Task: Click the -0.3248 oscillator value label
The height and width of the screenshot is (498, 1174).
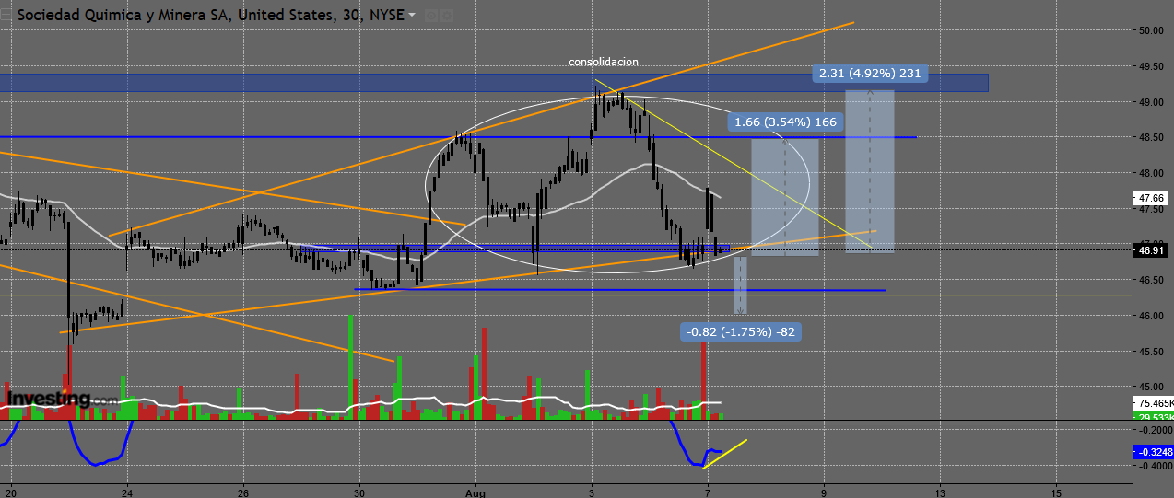Action: [1153, 452]
